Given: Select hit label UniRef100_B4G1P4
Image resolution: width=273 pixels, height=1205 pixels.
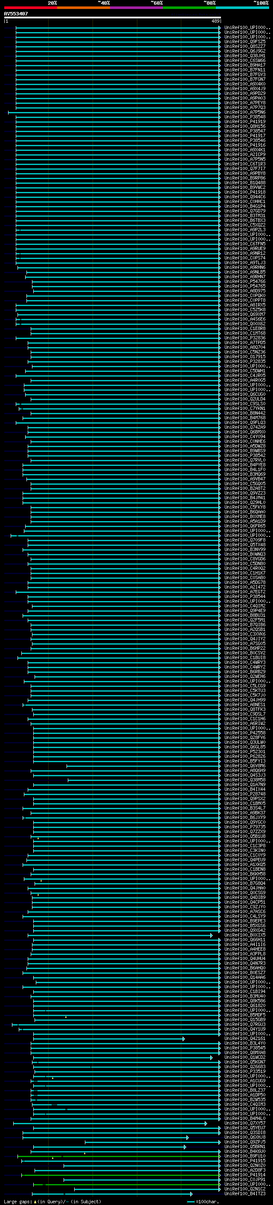Looking at the screenshot, I should pos(245,206).
